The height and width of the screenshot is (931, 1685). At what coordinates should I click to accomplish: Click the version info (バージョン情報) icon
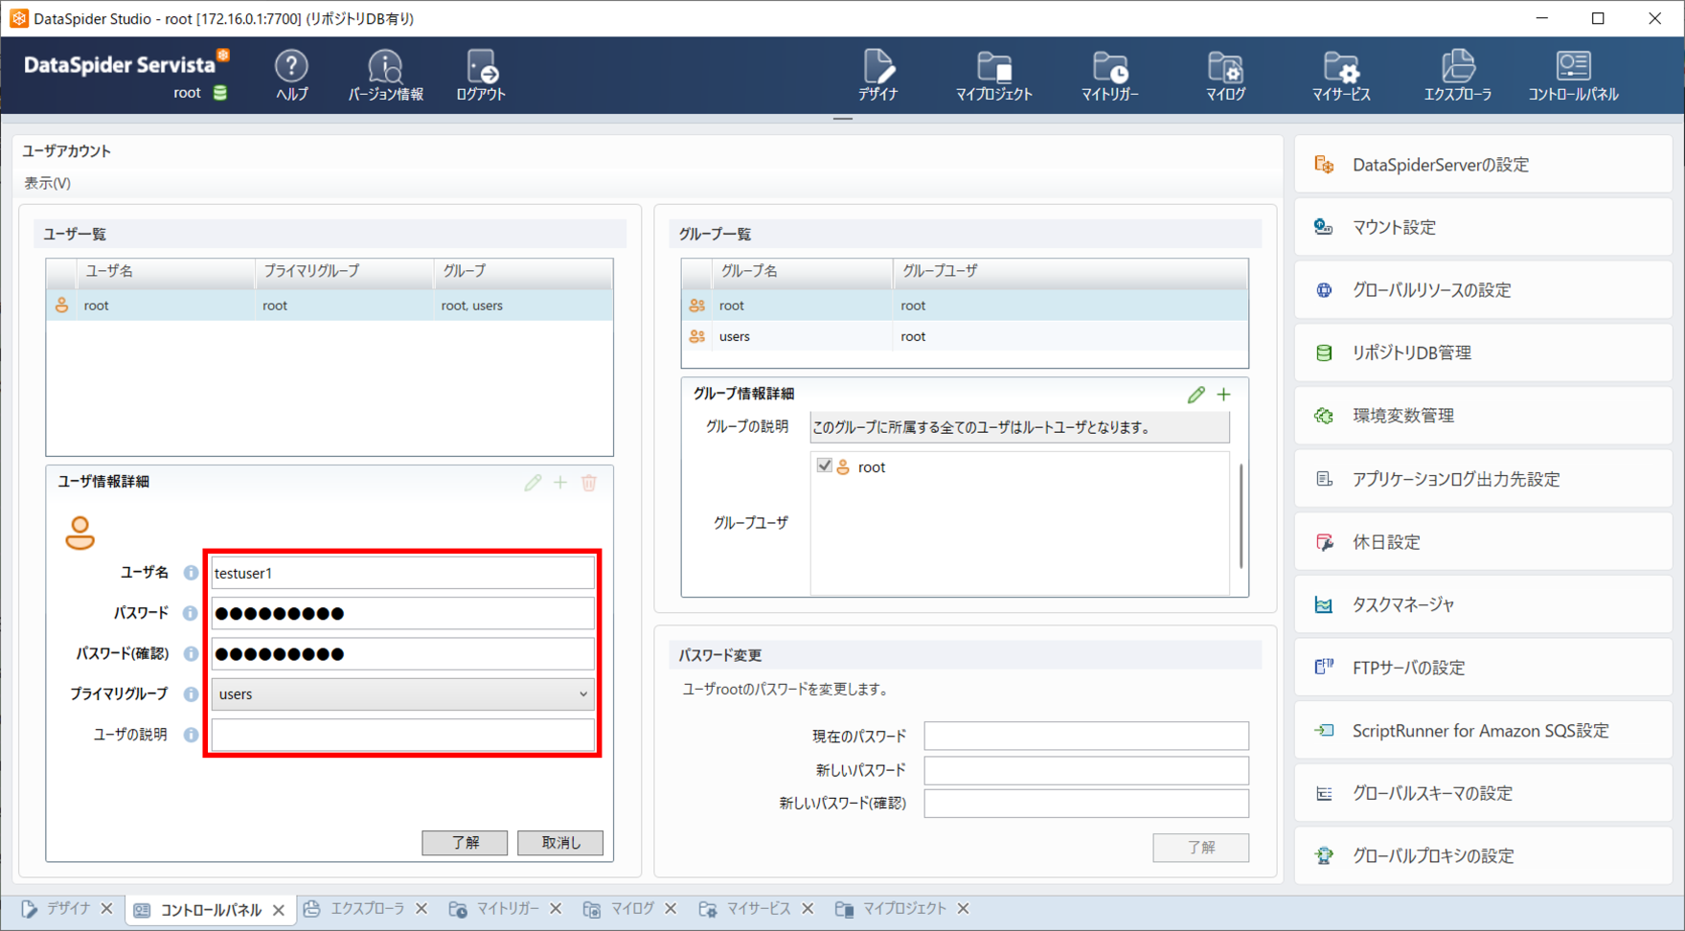point(385,75)
